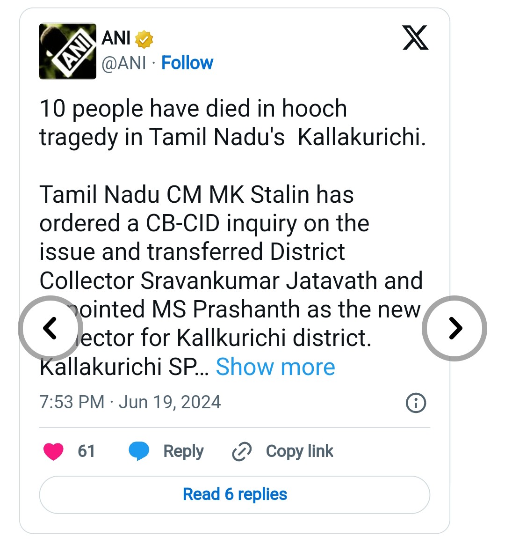The height and width of the screenshot is (545, 505).
Task: Follow the ANI account
Action: [187, 63]
